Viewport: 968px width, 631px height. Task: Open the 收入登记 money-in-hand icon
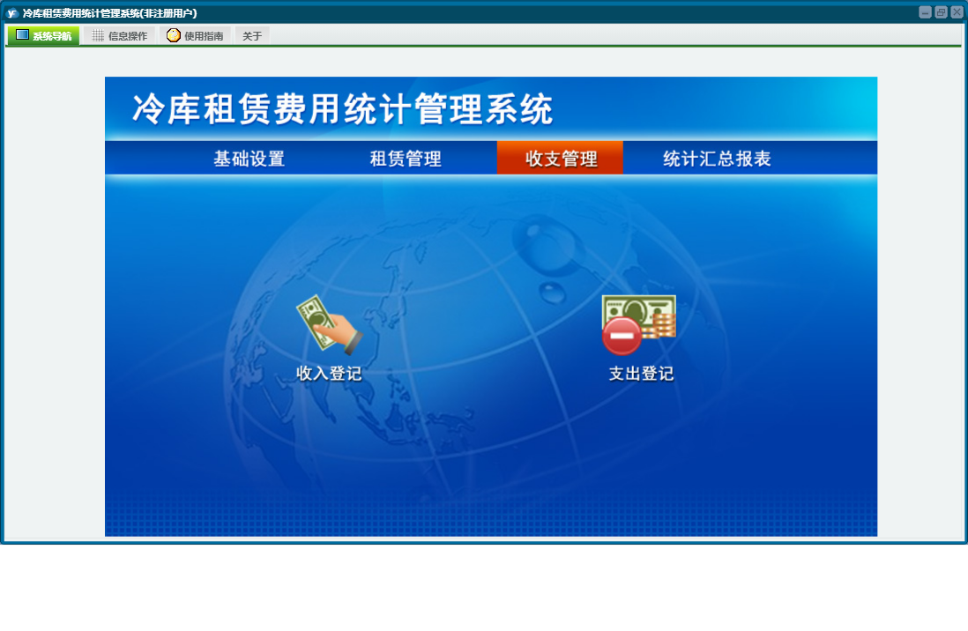329,325
